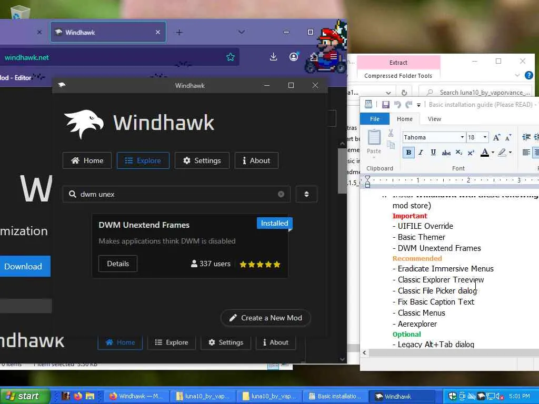
Task: Click the Explore button on the windhawk.net page
Action: [x=172, y=342]
